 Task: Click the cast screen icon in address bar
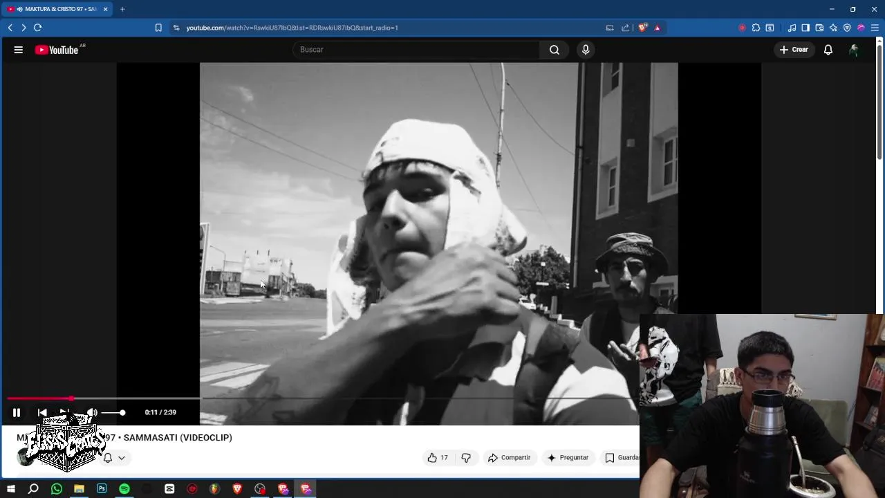tap(610, 28)
